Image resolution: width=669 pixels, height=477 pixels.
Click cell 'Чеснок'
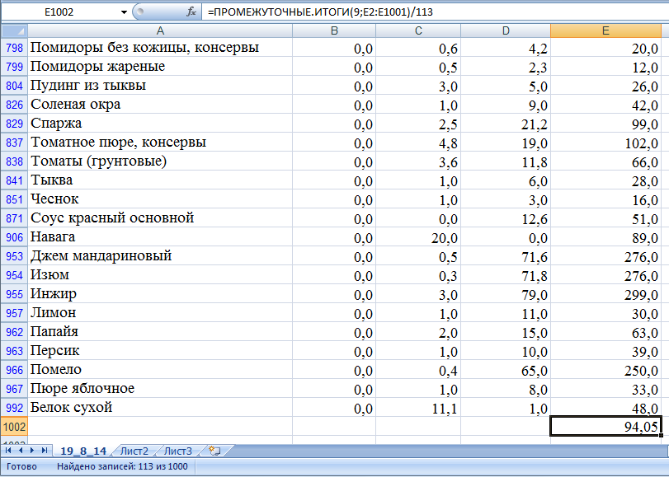pyautogui.click(x=160, y=199)
